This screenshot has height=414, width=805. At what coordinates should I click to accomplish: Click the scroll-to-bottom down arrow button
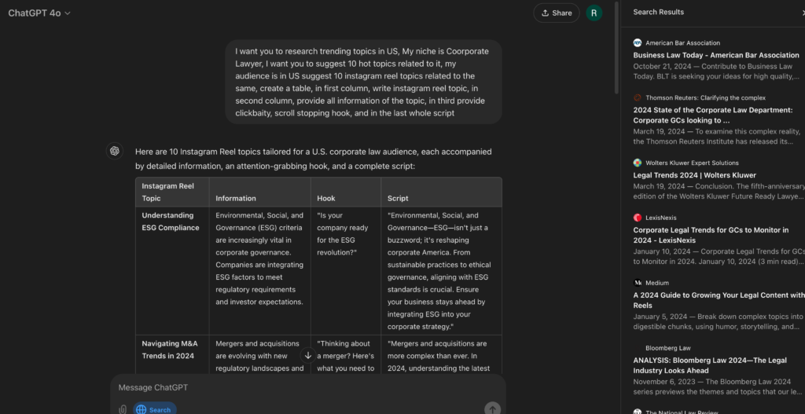pos(308,355)
